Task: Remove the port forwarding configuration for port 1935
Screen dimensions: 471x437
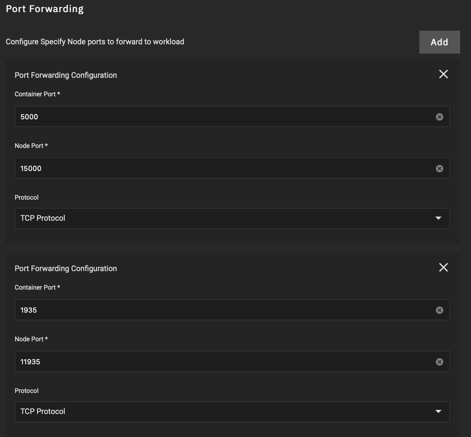Action: (x=443, y=268)
